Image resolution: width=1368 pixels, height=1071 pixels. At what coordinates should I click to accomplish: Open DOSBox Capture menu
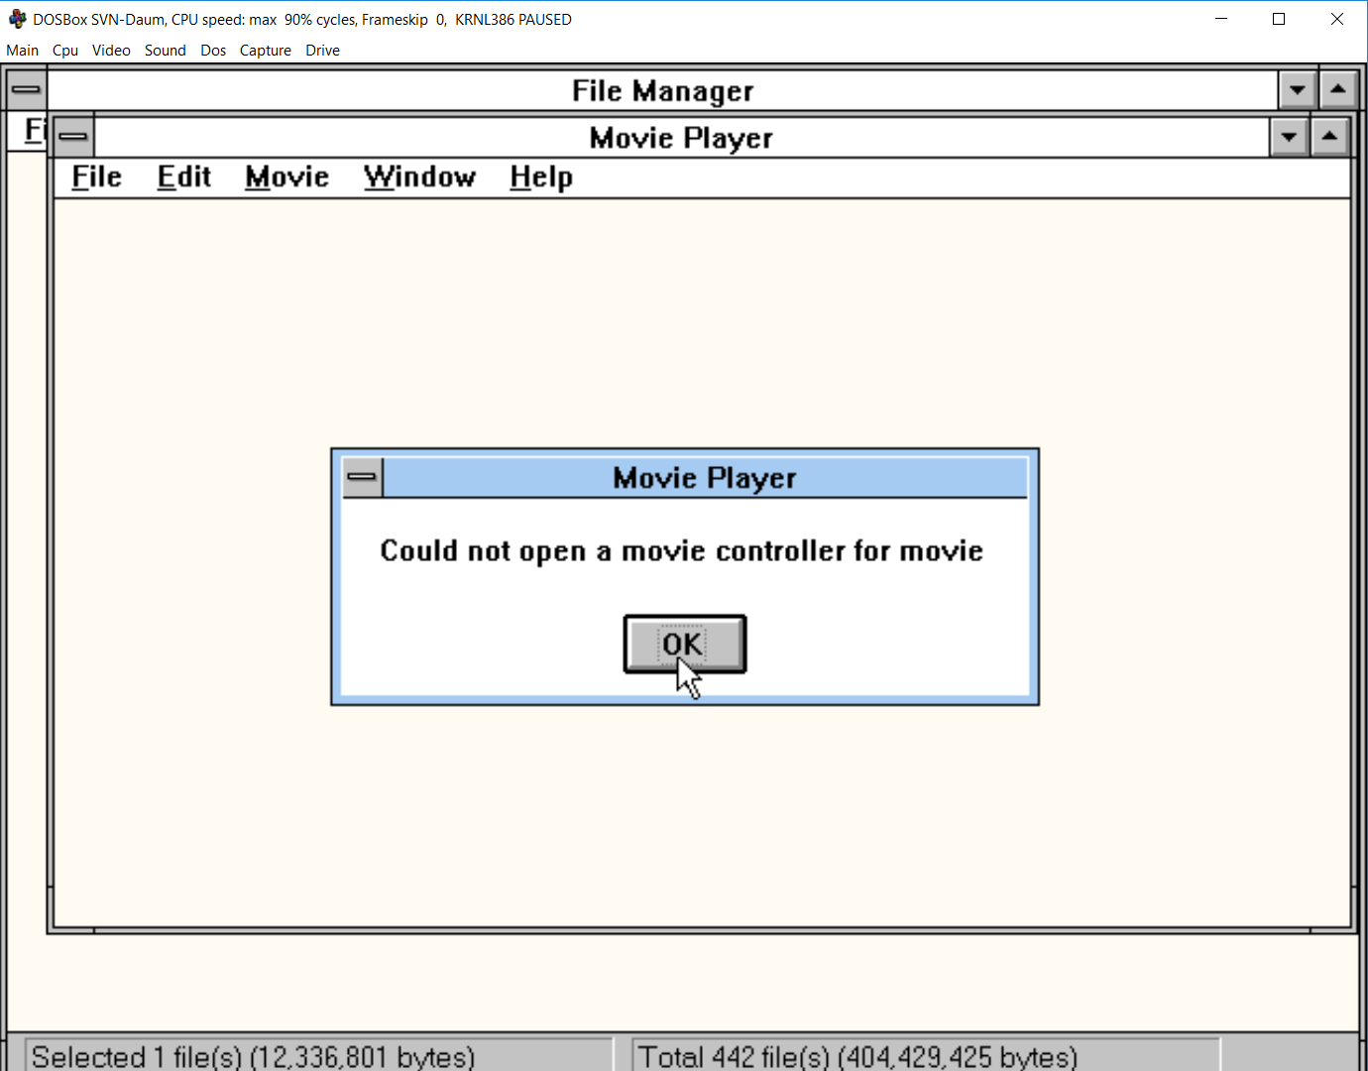pyautogui.click(x=266, y=51)
